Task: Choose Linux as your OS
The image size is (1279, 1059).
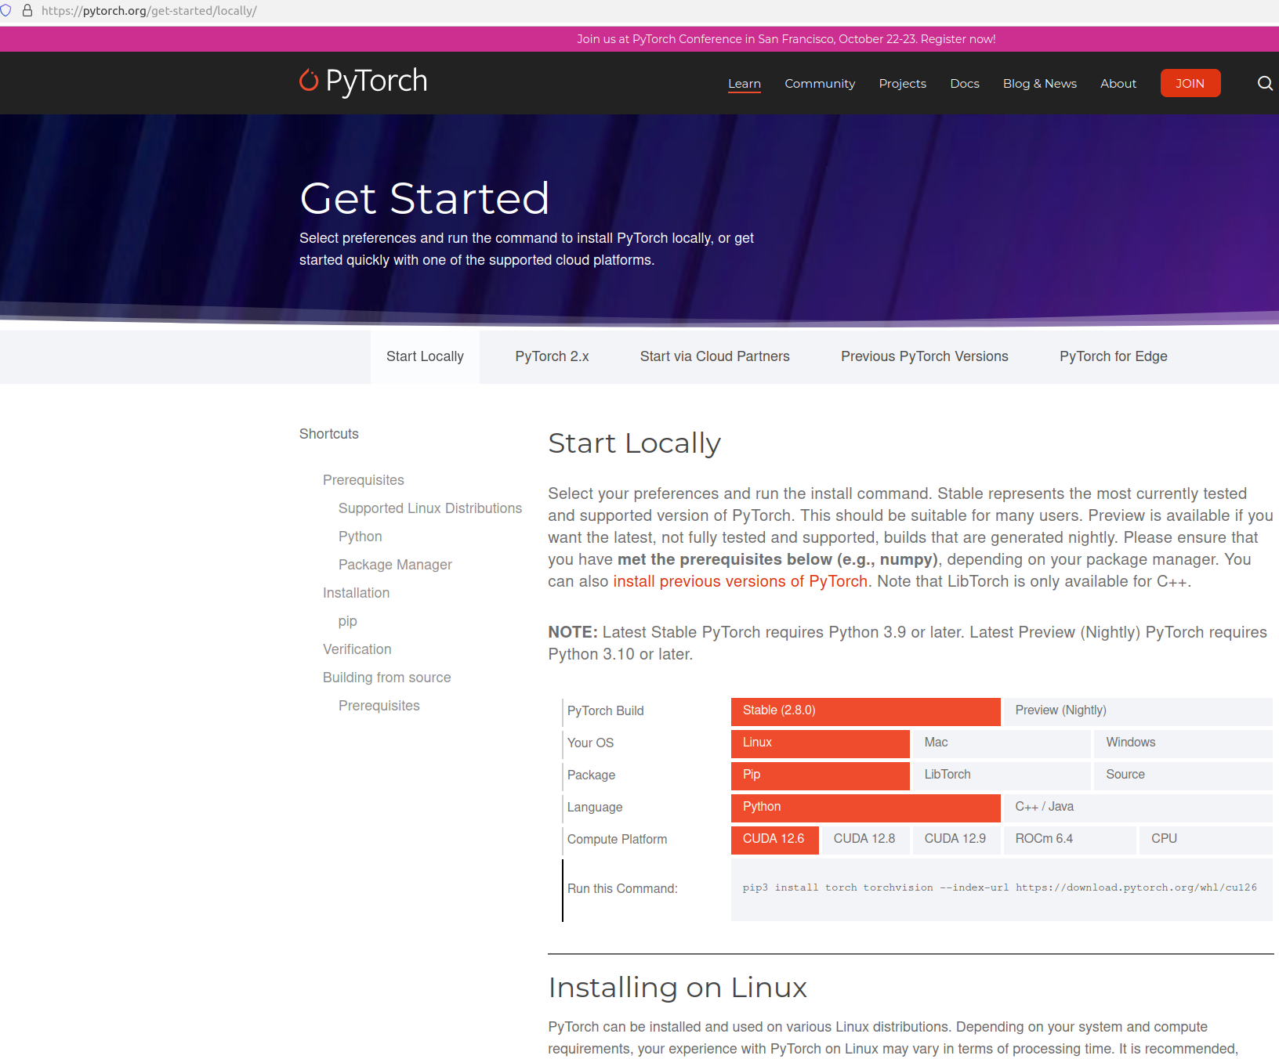Action: [821, 743]
